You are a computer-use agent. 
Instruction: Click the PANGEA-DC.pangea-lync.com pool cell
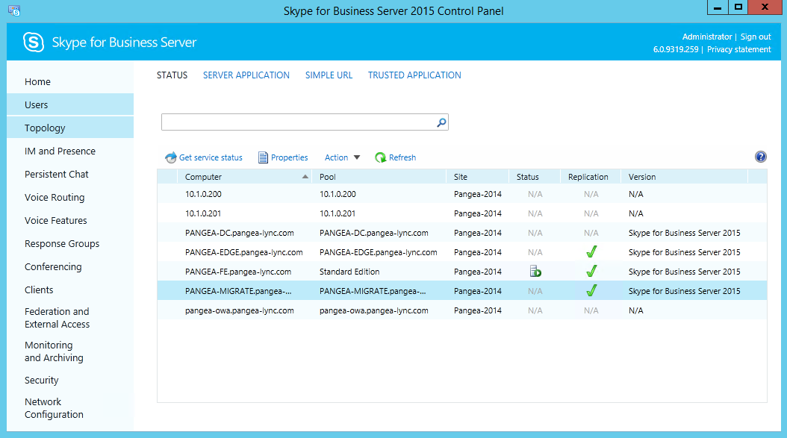(374, 233)
